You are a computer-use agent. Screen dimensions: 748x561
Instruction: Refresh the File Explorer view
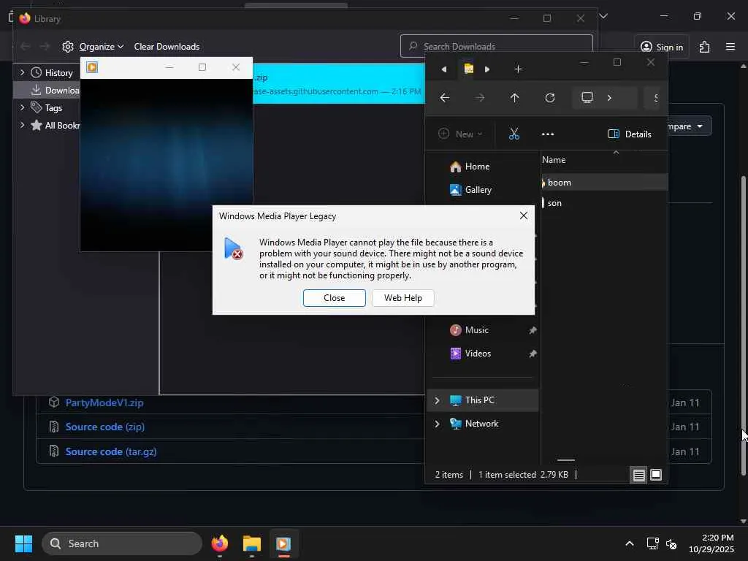tap(549, 98)
